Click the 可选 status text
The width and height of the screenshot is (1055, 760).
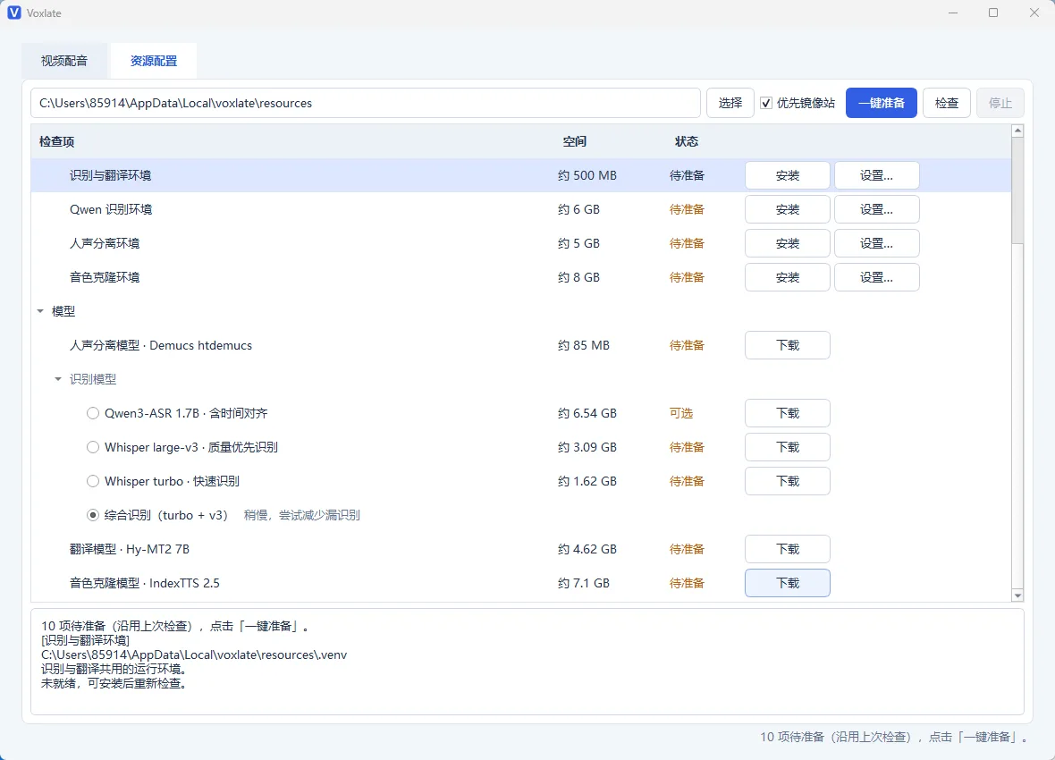681,413
